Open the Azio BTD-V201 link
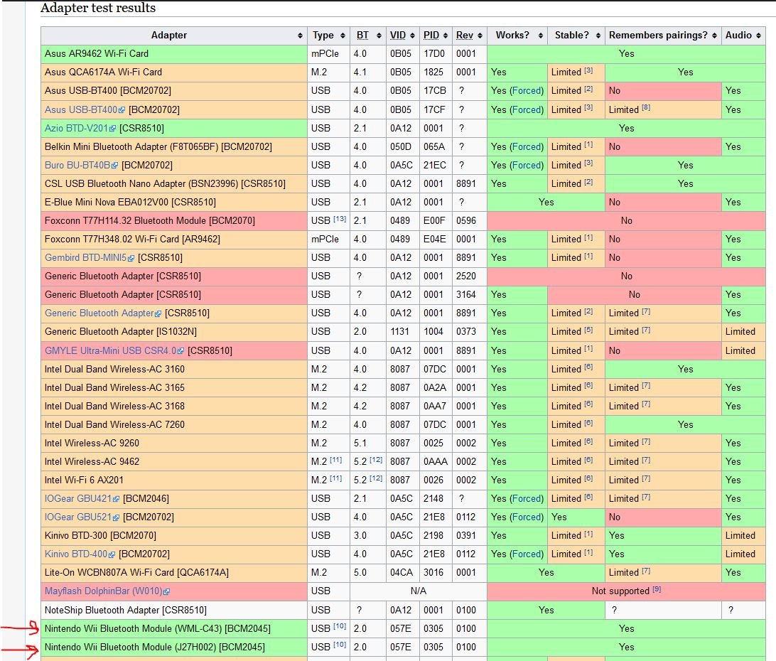Screen dimensions: 776x661 80,128
